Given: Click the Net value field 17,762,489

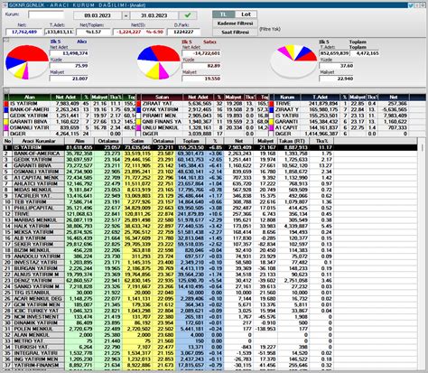Looking at the screenshot, I should tap(24, 32).
